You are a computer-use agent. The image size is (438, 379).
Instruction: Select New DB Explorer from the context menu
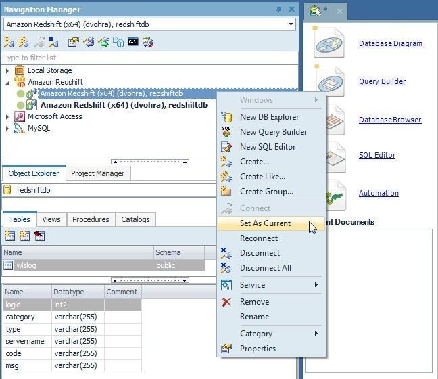272,117
